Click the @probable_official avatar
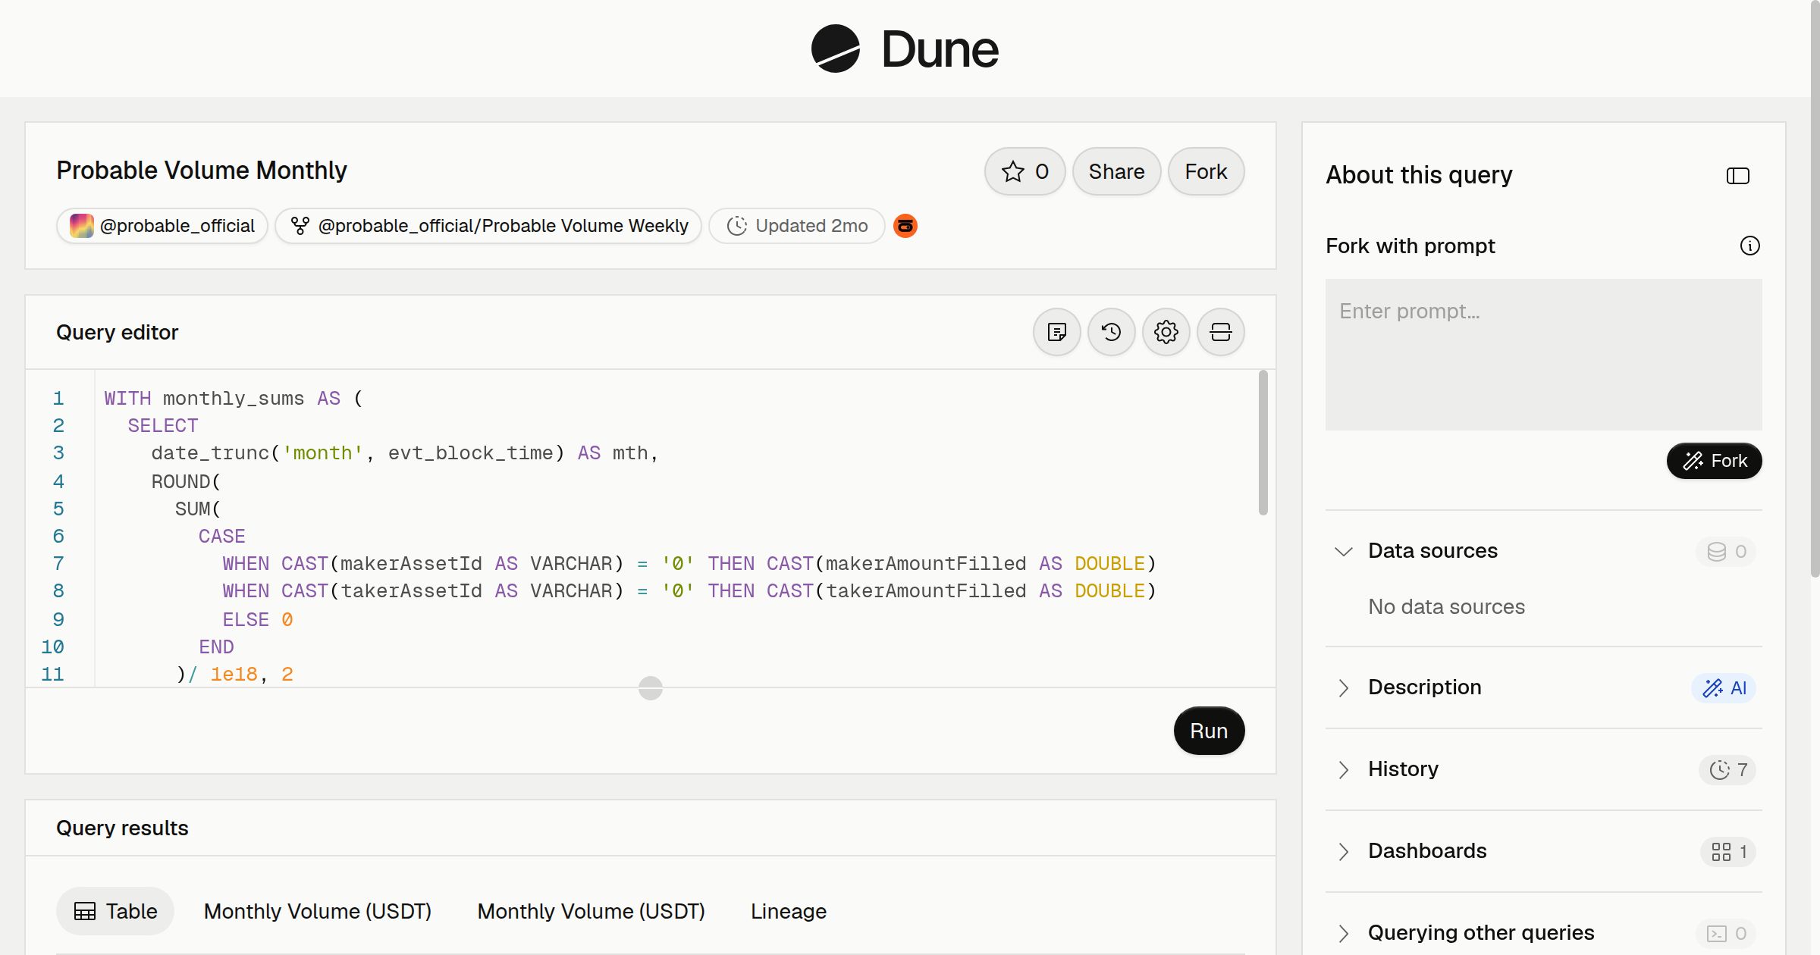This screenshot has height=955, width=1820. coord(82,226)
